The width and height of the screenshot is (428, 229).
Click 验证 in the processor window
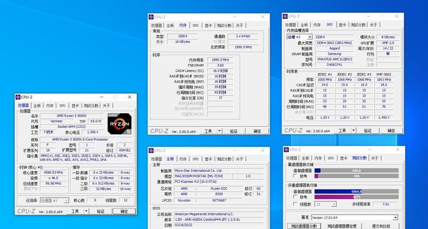101,211
